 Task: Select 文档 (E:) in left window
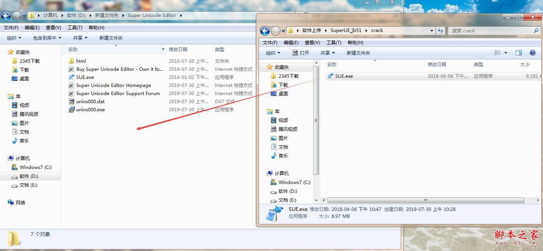tap(24, 185)
